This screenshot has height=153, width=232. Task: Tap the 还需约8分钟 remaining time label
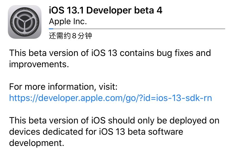(70, 36)
